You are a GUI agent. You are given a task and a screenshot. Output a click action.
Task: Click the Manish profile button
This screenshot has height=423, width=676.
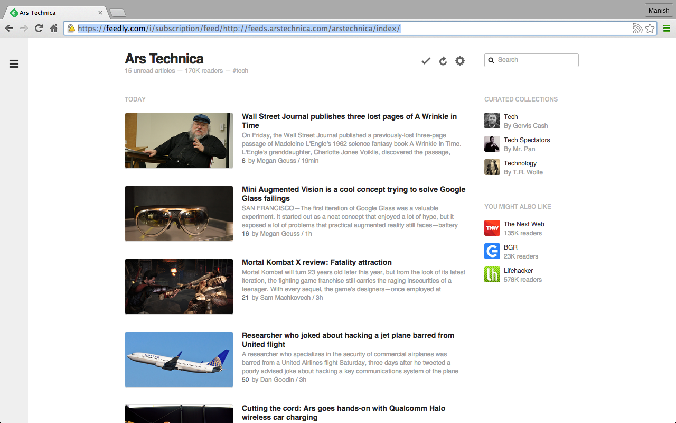659,11
